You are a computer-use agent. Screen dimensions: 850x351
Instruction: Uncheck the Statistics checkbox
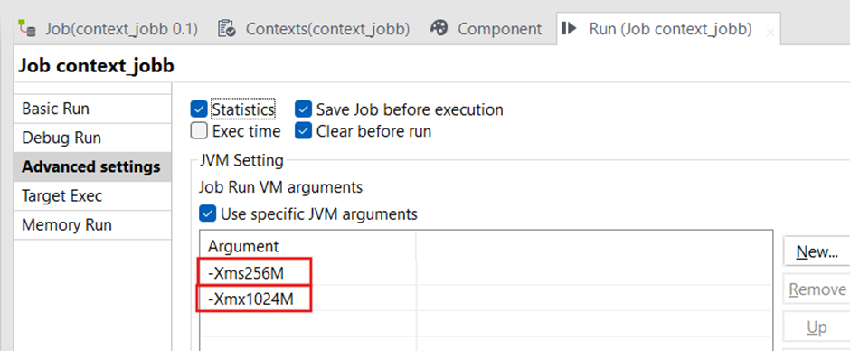click(200, 109)
